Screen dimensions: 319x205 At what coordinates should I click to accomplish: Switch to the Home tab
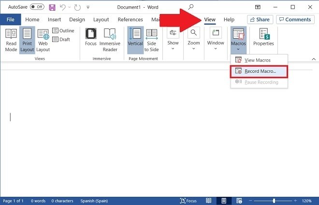pos(32,19)
